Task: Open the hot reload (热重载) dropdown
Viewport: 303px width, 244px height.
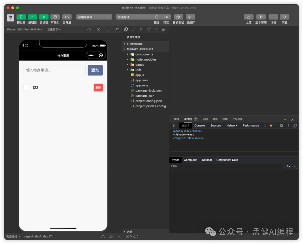Action: [54, 29]
